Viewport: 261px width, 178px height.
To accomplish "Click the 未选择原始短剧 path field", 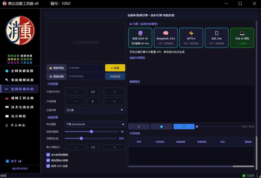I will (86, 76).
